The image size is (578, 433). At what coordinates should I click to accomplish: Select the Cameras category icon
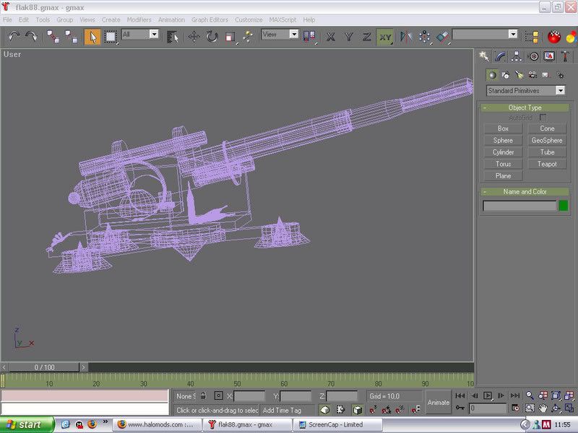[532, 75]
